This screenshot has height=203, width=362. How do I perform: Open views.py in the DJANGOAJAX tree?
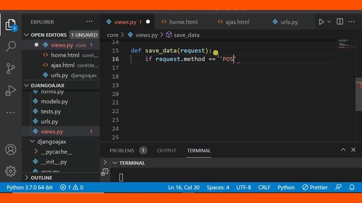point(61,131)
